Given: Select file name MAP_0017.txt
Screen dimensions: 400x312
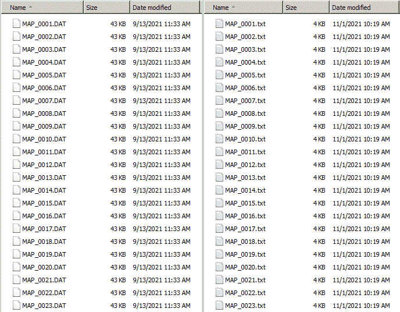Looking at the screenshot, I should click(x=245, y=229).
